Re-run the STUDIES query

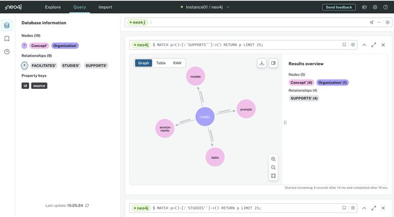353,208
